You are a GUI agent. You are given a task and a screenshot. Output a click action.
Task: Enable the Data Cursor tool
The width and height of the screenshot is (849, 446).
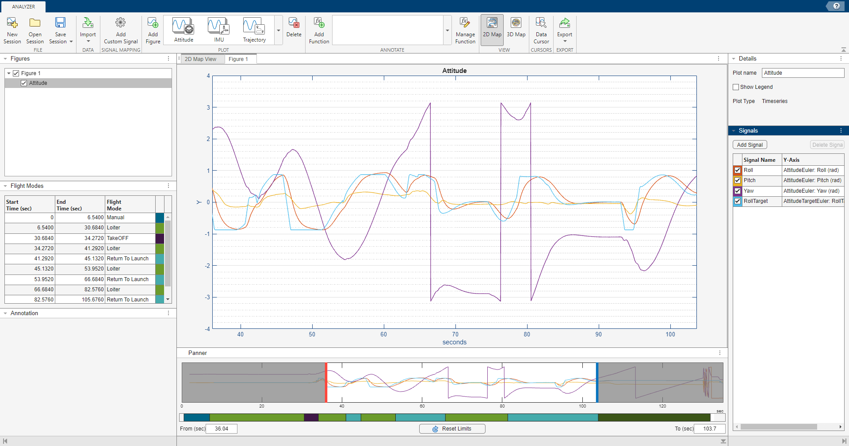click(x=541, y=30)
